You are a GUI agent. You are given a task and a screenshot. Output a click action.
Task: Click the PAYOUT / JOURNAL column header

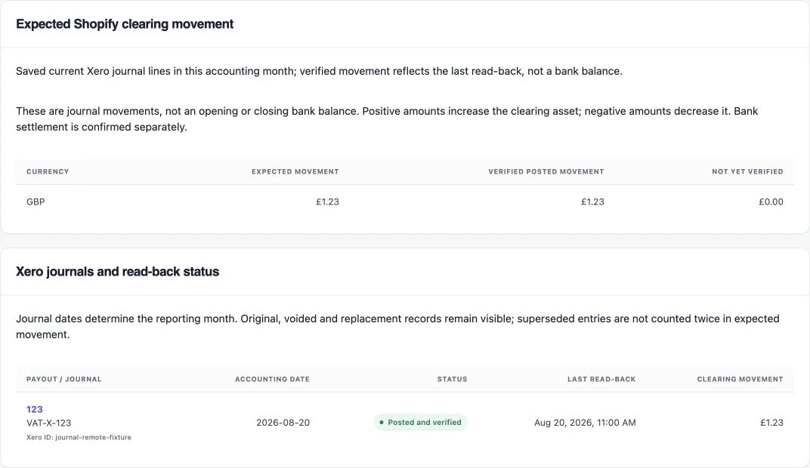64,379
